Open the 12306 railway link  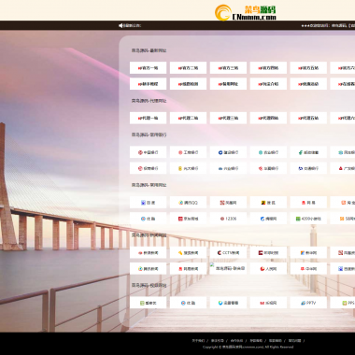coord(228,219)
